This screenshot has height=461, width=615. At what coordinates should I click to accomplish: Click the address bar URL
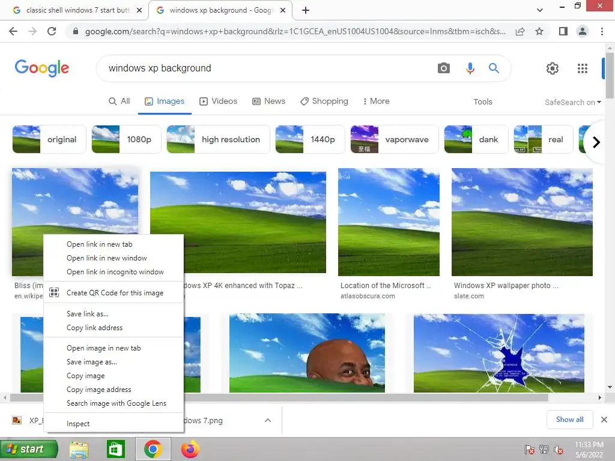pos(295,31)
